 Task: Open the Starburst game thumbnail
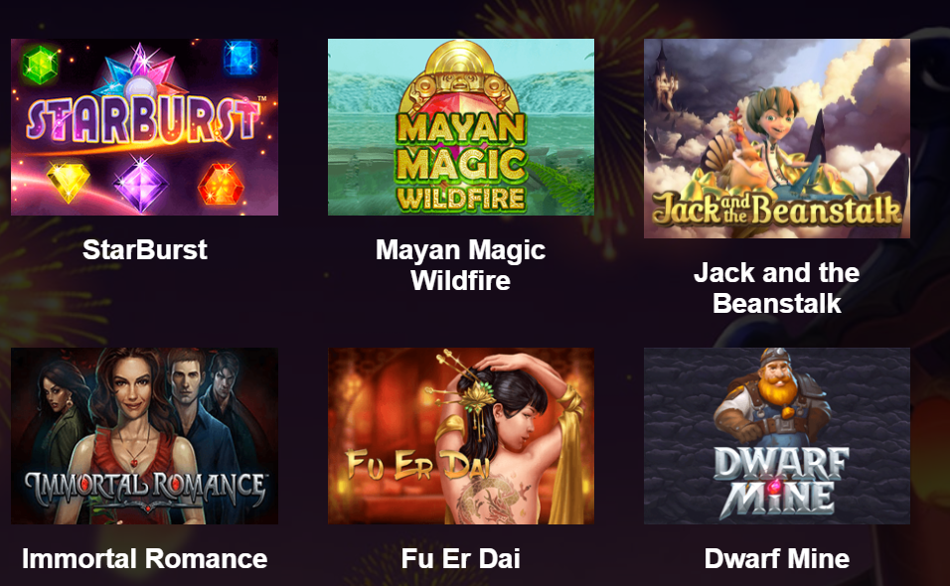point(144,127)
